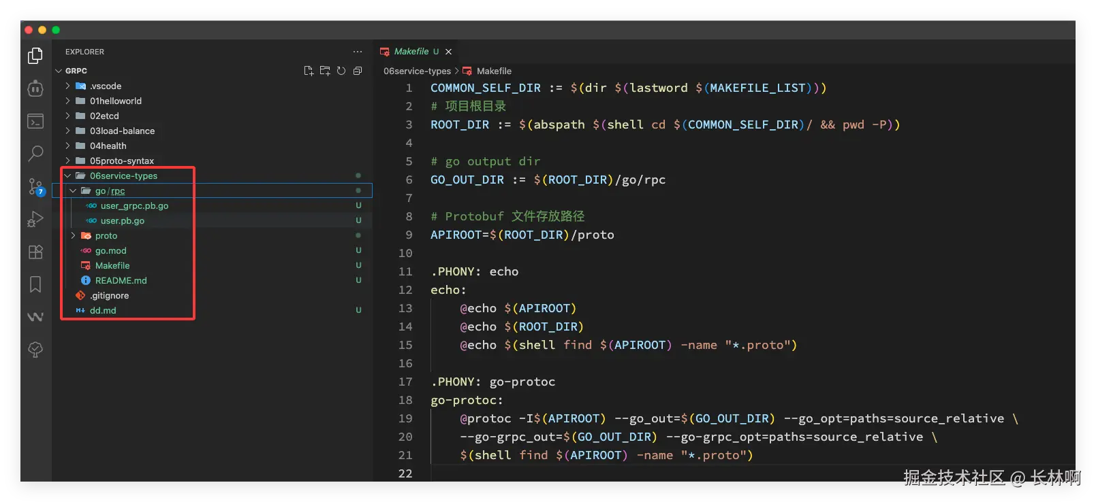Close the Makefile editor tab
1096x502 pixels.
pos(448,52)
